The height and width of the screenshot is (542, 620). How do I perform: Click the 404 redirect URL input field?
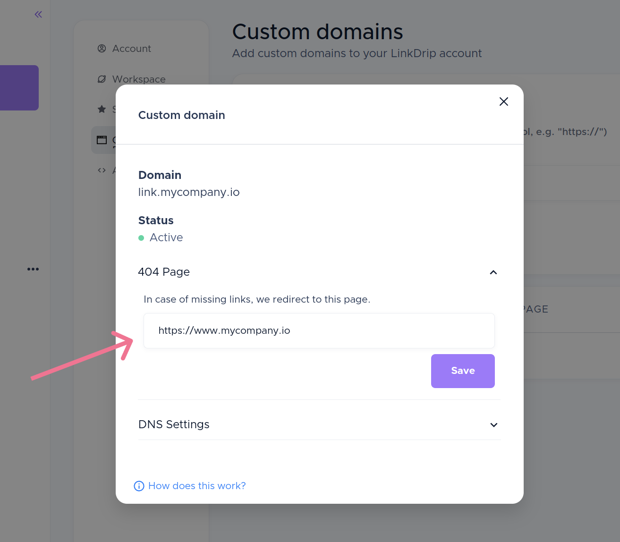[x=319, y=330]
